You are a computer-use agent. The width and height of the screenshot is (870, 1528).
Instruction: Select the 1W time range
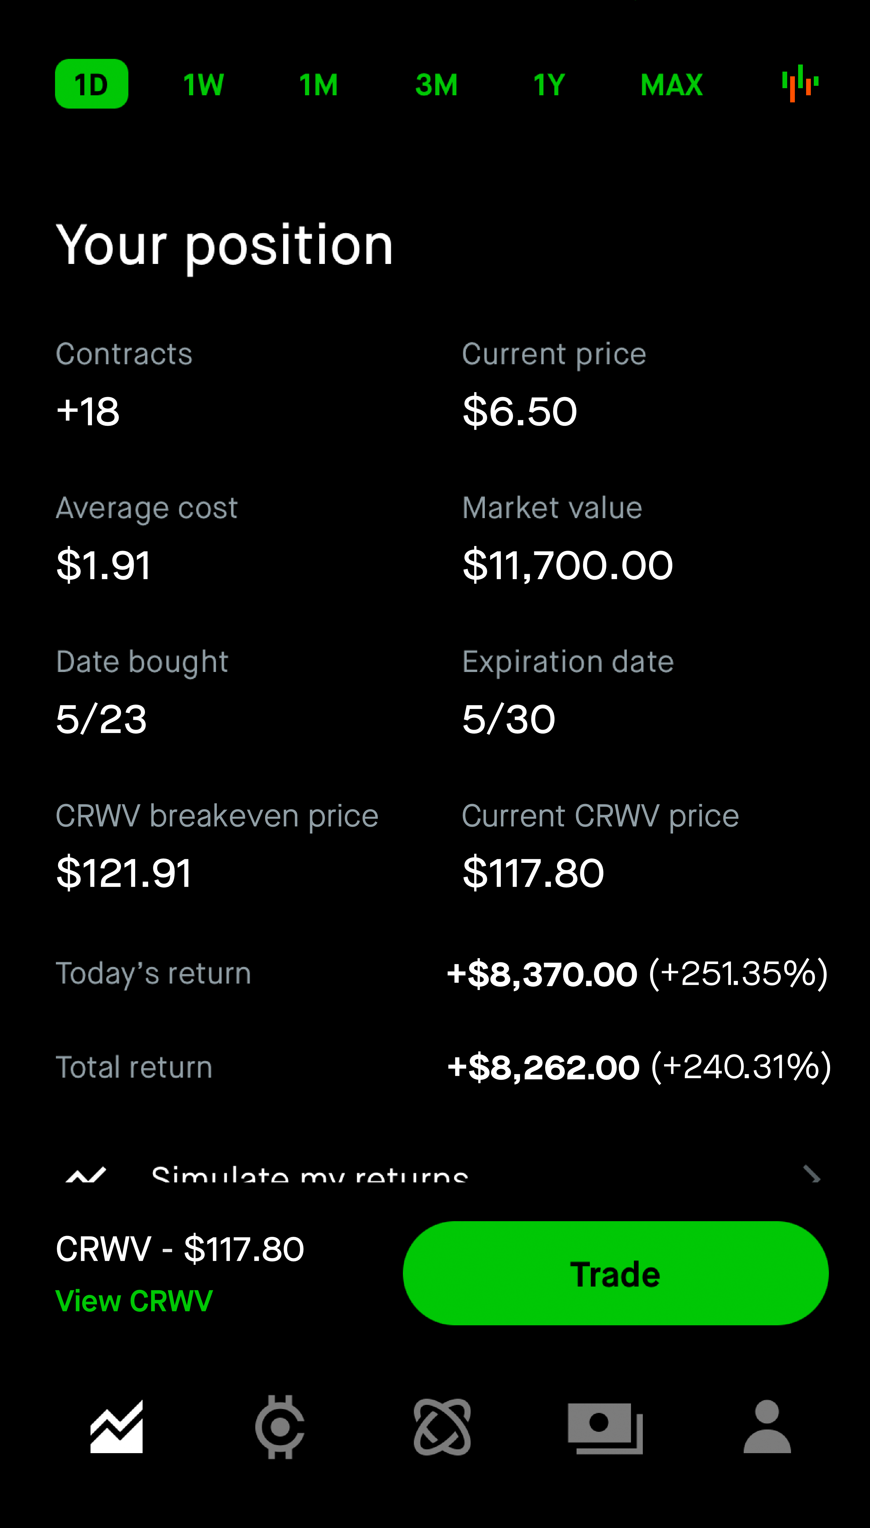pos(204,84)
